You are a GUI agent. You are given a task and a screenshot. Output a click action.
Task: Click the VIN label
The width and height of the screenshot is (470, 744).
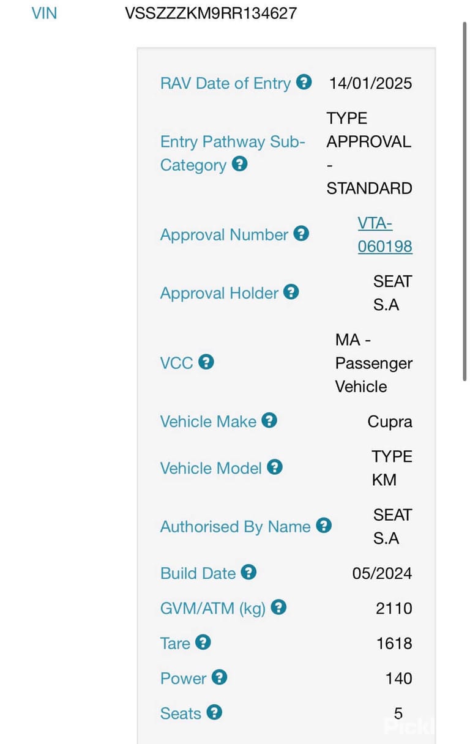[x=44, y=13]
